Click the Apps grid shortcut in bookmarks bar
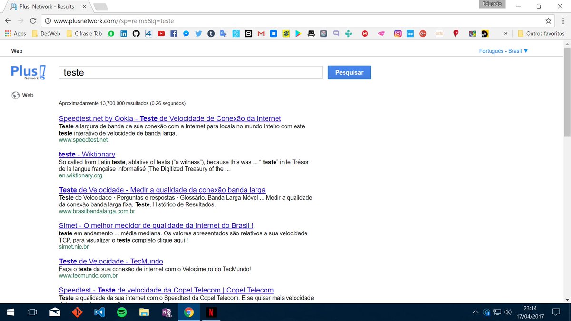This screenshot has height=321, width=571. point(15,34)
